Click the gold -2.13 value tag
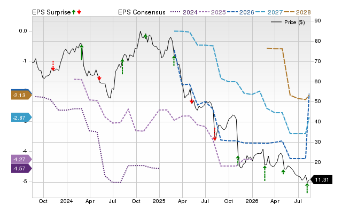342x204 pixels. [21, 95]
